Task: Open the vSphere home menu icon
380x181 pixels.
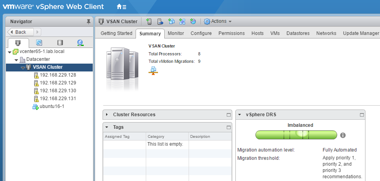Action: 121,7
